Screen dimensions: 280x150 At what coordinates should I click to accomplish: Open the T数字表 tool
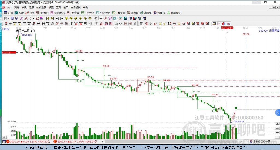point(119,13)
